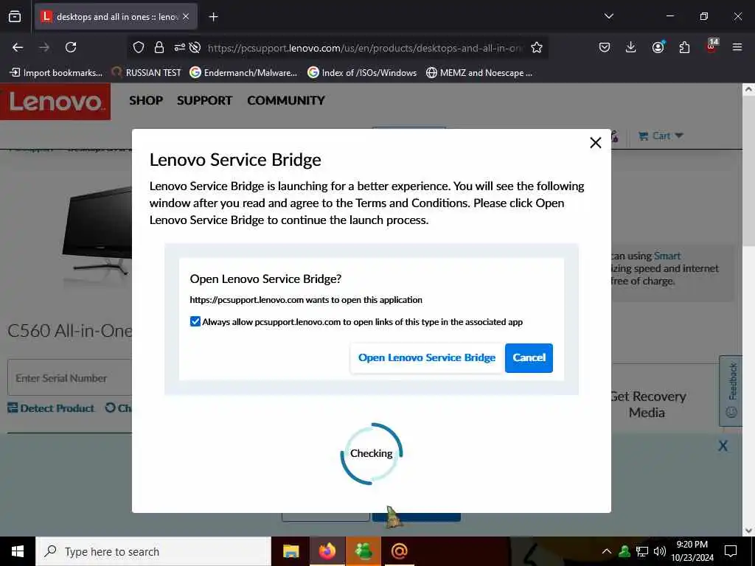755x566 pixels.
Task: Toggle Always allow pcsupport.lenovo.com checkbox
Action: click(x=195, y=321)
